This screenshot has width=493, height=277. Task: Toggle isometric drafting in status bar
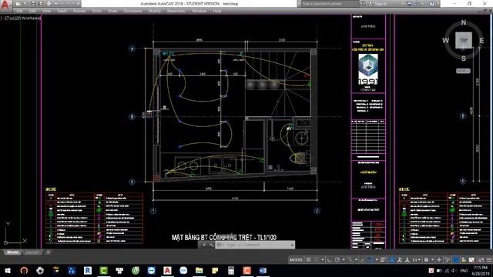coord(350,260)
